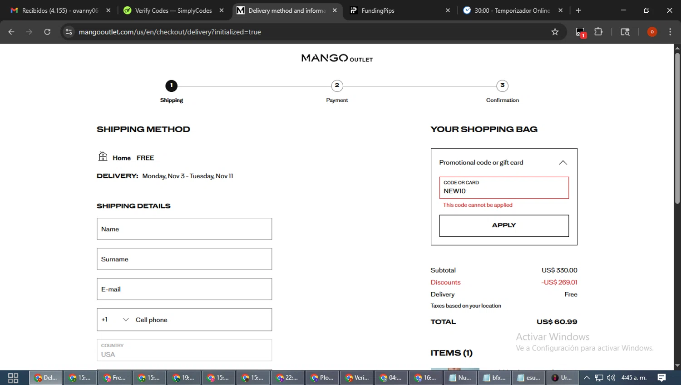Open the 'Veri...' Chrome taskbar window
681x385 pixels.
click(x=356, y=378)
